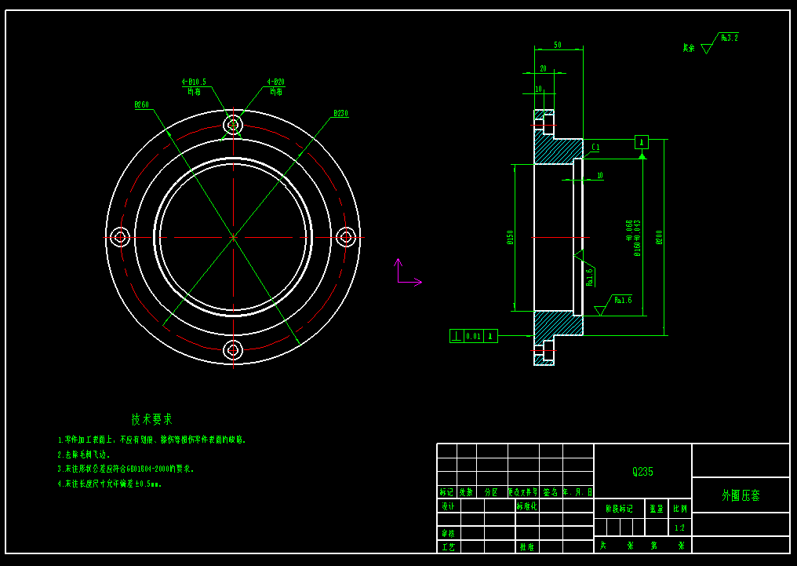Select the leftmost bolt hole in flange view
Screen dimensions: 797x566
pos(121,237)
